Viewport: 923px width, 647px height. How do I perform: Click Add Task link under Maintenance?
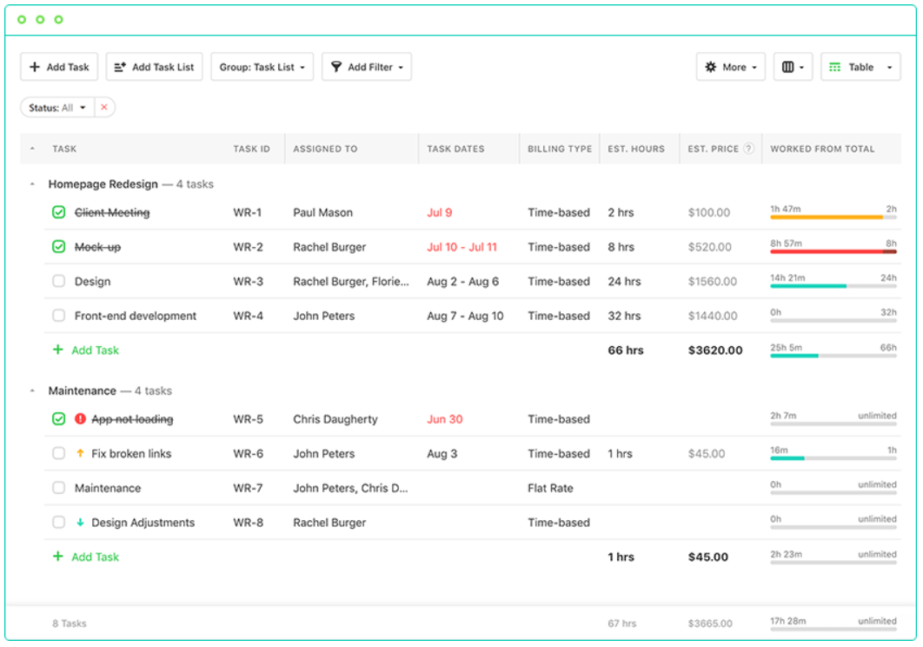coord(95,557)
